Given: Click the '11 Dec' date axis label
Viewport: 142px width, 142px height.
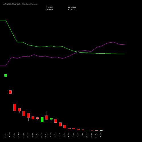Looking at the screenshot, I should pyautogui.click(x=55, y=135).
